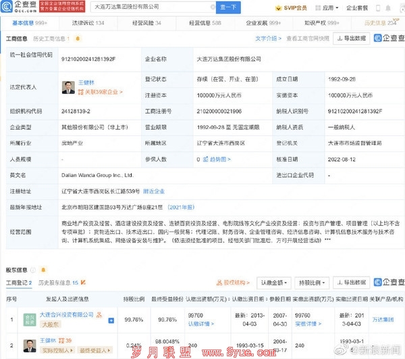Image resolution: width=405 pixels, height=359 pixels.
Task: Click 98.0048% final beneficial share value
Action: [x=167, y=341]
